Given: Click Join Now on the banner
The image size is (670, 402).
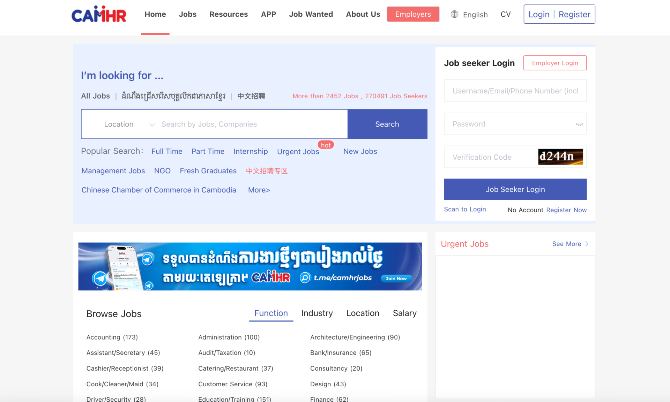Looking at the screenshot, I should (x=396, y=279).
